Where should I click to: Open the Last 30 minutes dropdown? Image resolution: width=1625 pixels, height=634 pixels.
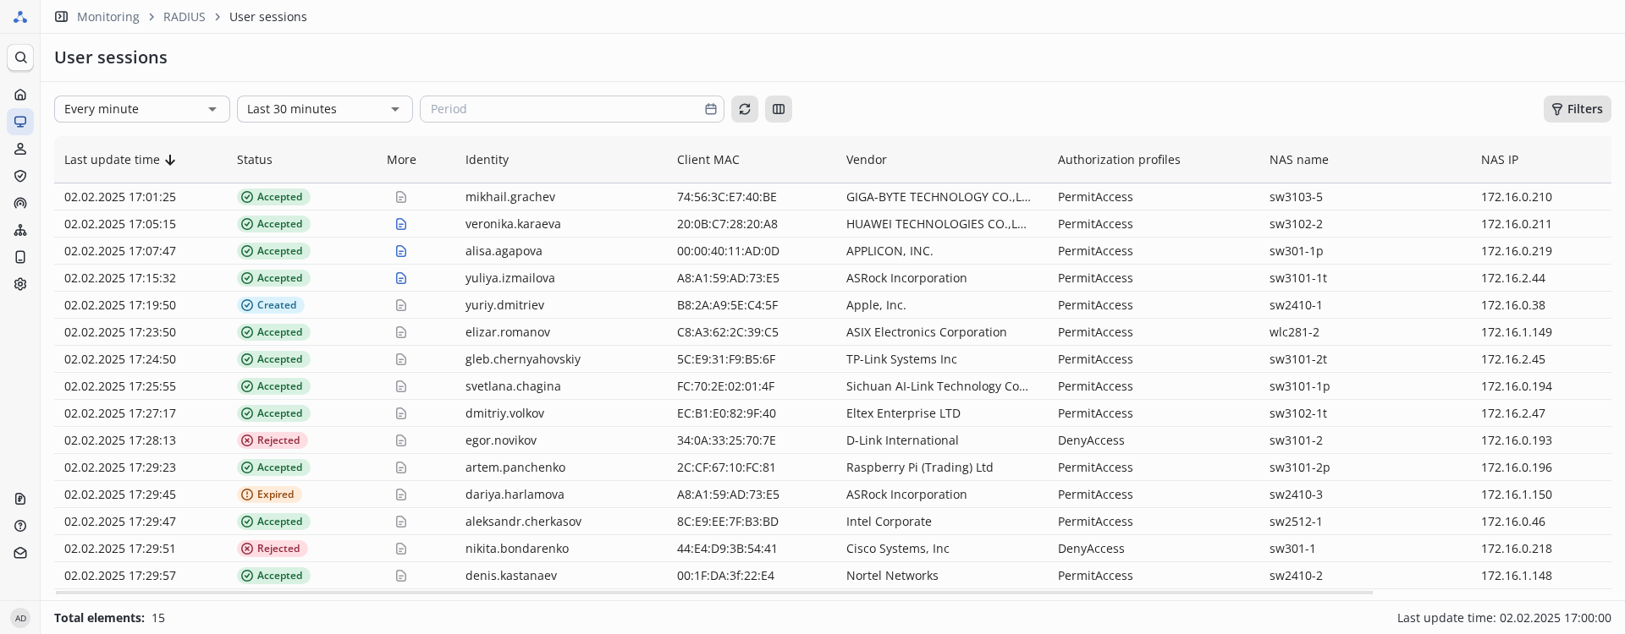(x=325, y=109)
